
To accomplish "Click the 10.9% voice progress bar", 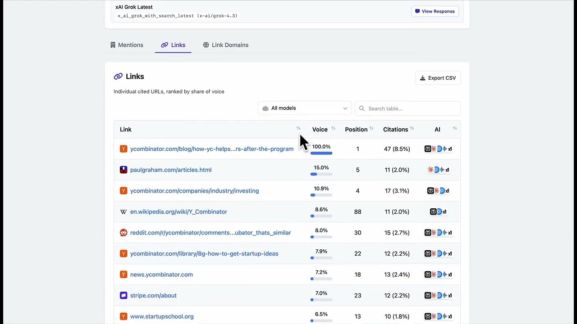I will 321,195.
